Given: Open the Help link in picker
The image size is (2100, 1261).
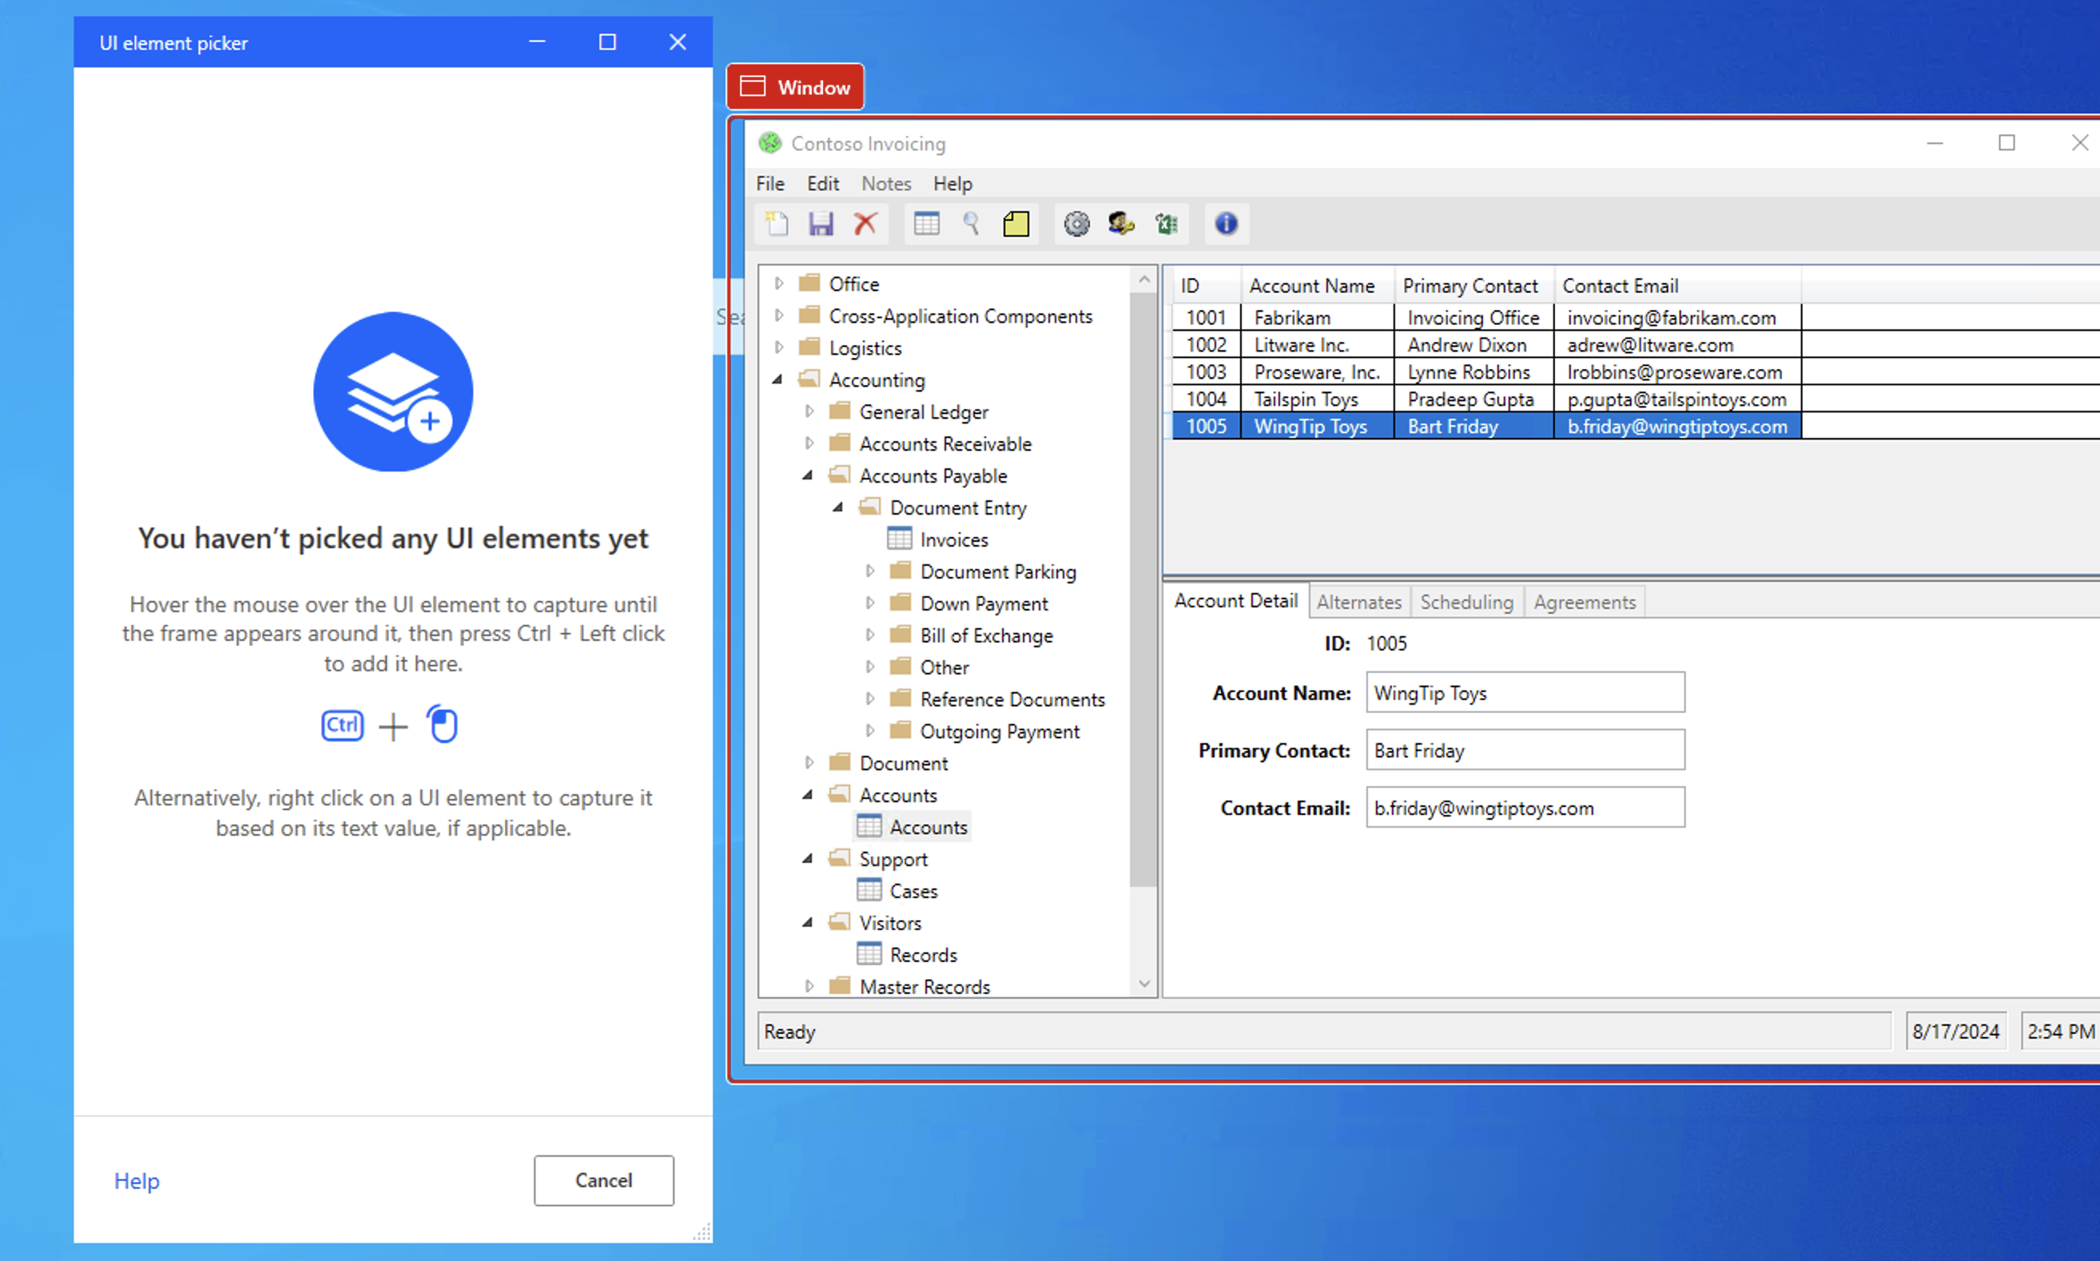Looking at the screenshot, I should click(x=137, y=1180).
